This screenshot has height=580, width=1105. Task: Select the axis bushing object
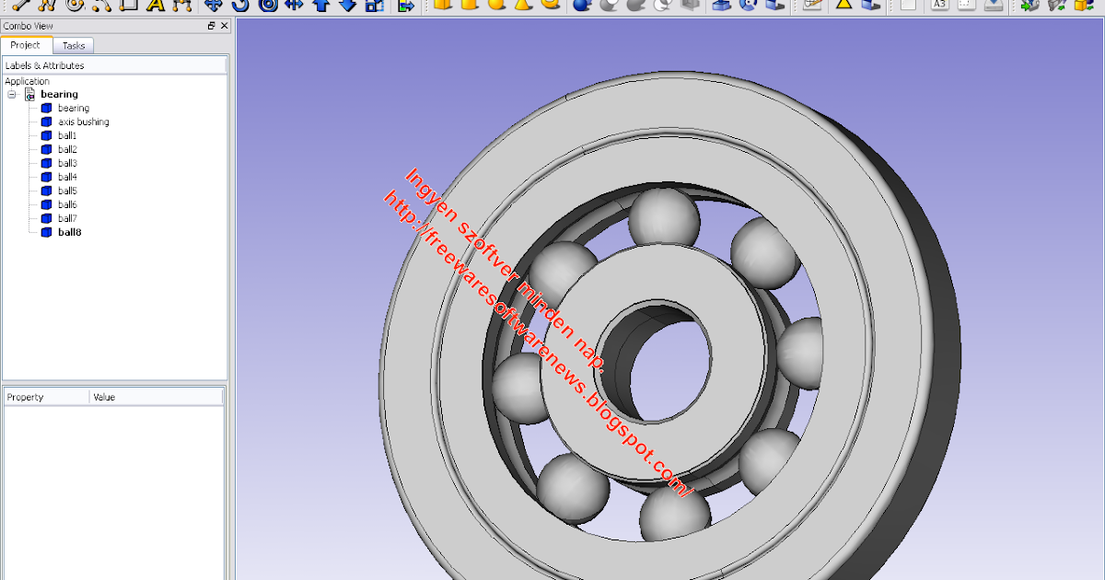[83, 122]
